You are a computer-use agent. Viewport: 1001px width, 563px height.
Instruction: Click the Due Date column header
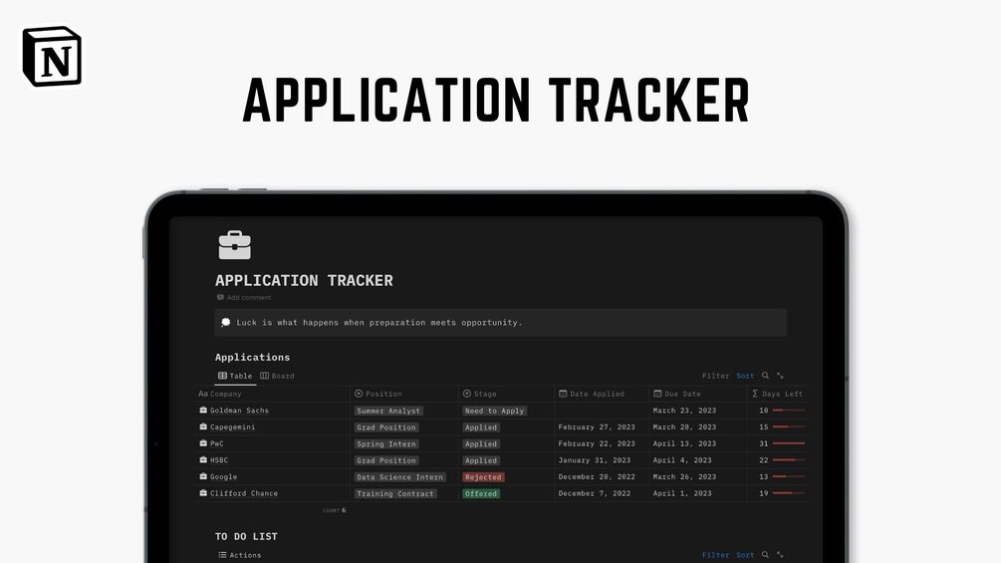tap(676, 394)
